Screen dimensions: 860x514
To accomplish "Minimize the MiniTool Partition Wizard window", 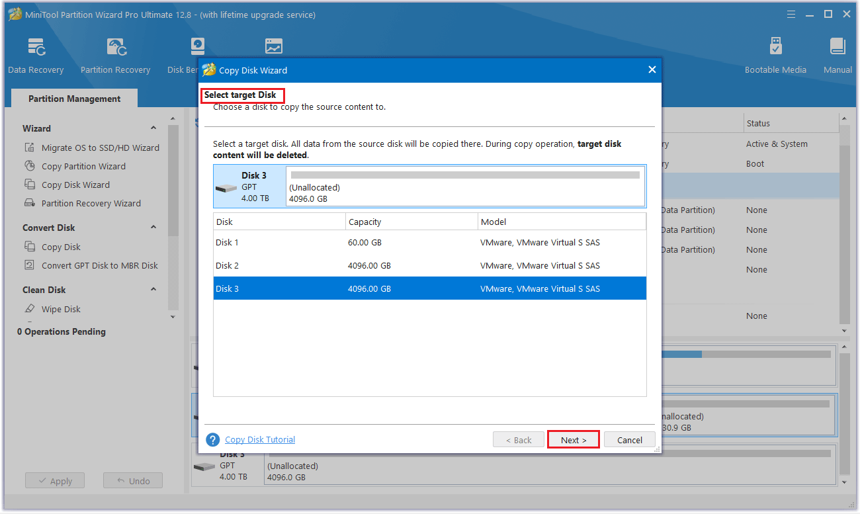I will coord(810,14).
